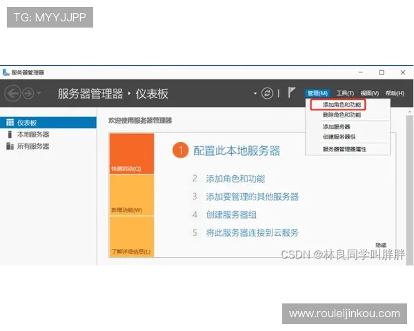Click the 了解详细信息(L) tile
414x331 pixels.
(132, 237)
